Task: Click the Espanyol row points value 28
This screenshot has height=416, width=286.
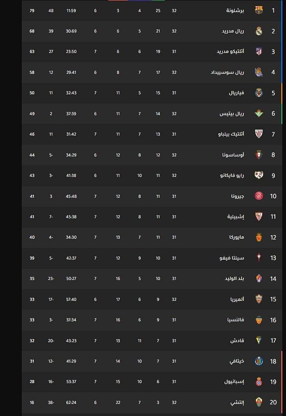Action: point(32,382)
